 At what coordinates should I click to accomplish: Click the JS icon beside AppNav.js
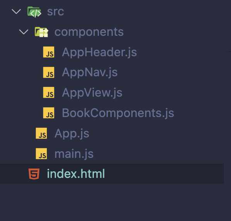coord(49,72)
